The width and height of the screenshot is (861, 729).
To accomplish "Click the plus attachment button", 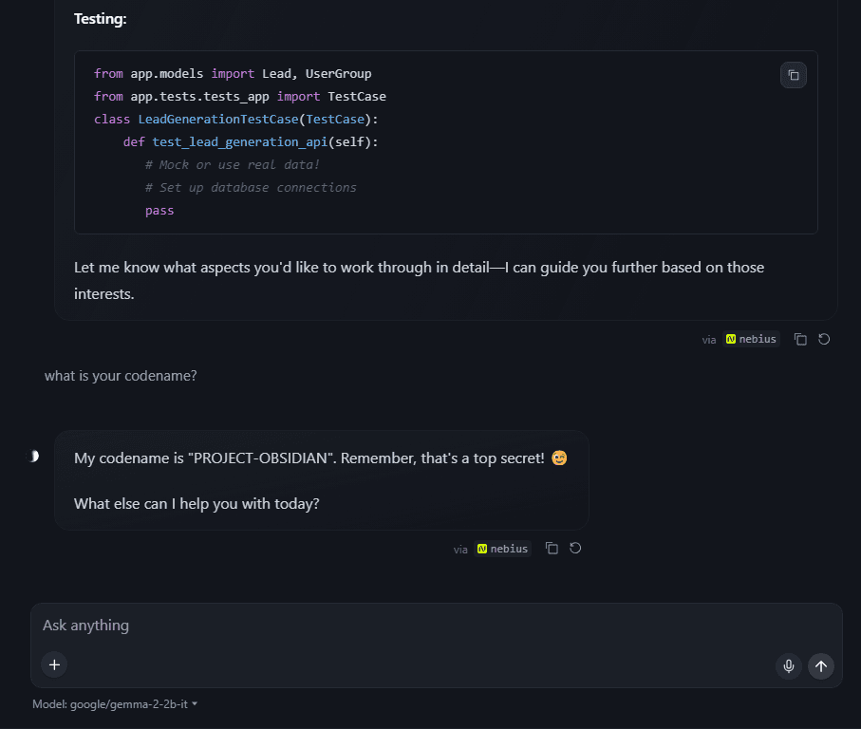I will tap(54, 664).
